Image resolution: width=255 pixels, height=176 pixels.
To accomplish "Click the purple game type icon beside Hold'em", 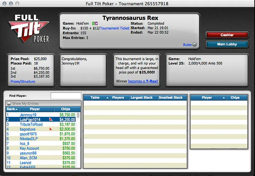I will pyautogui.click(x=97, y=23).
